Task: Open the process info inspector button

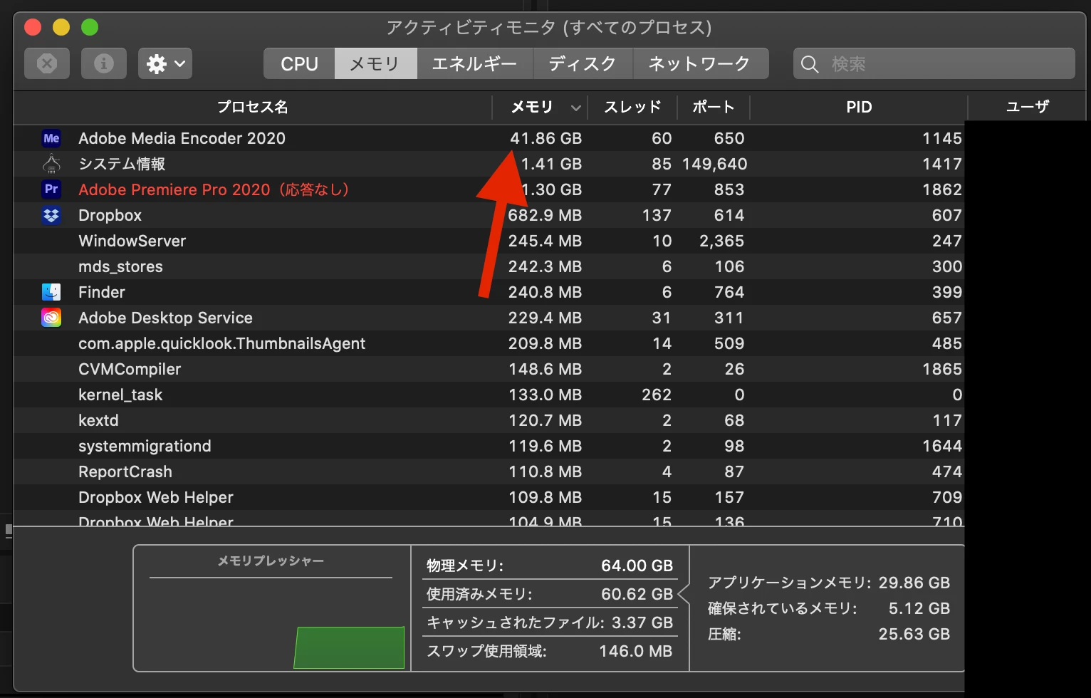Action: point(104,63)
